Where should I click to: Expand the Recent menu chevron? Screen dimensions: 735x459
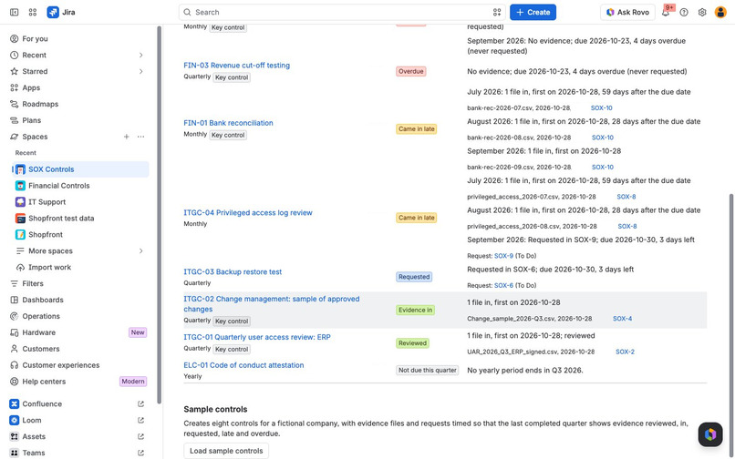point(140,56)
